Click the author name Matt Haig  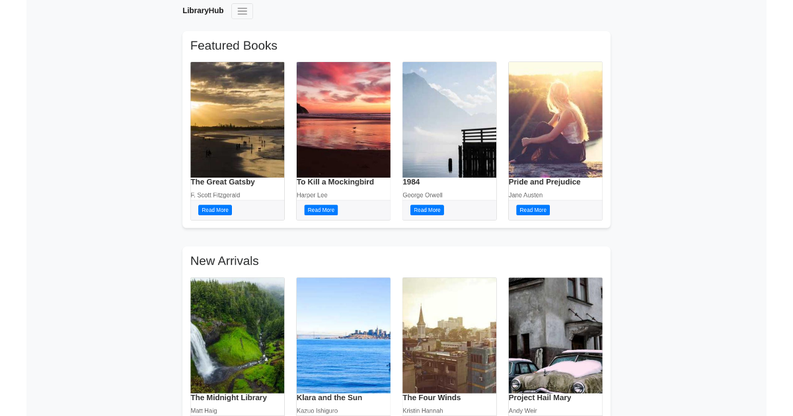tap(204, 410)
